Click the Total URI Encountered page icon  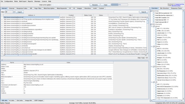[x=154, y=13]
